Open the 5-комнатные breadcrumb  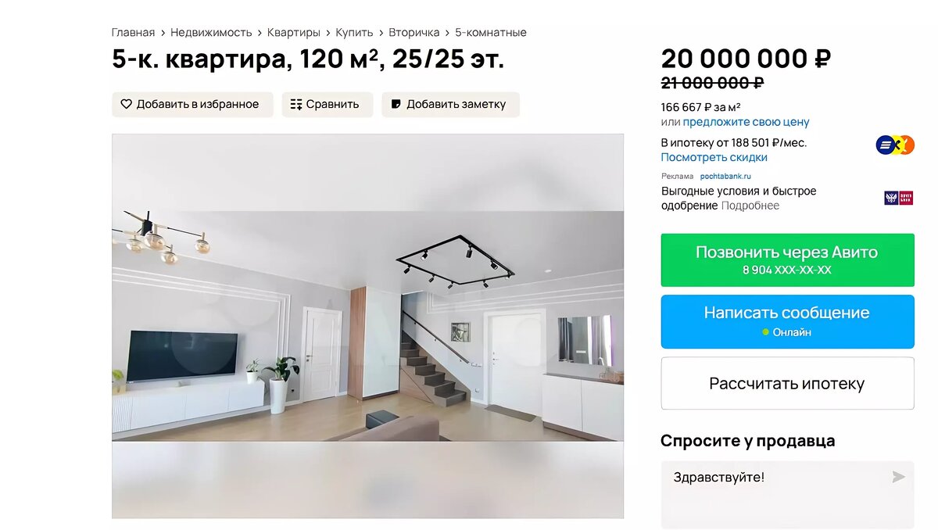click(x=491, y=33)
